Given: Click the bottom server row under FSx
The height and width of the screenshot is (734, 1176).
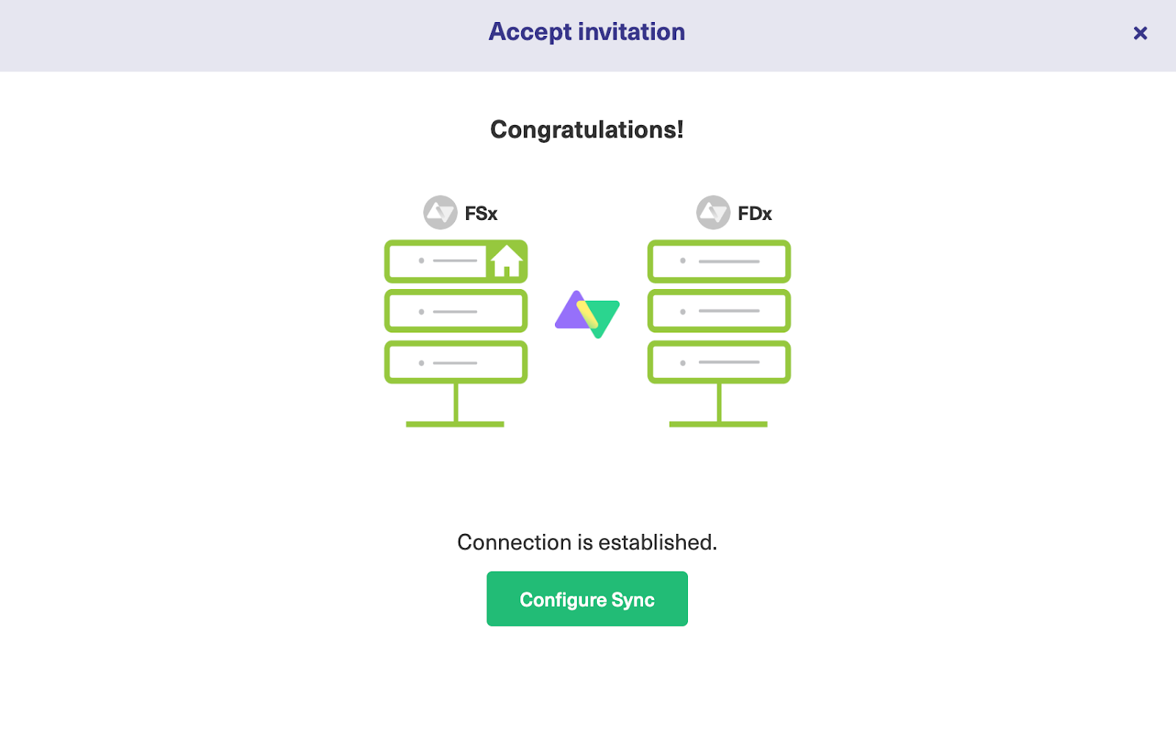Looking at the screenshot, I should coord(455,361).
